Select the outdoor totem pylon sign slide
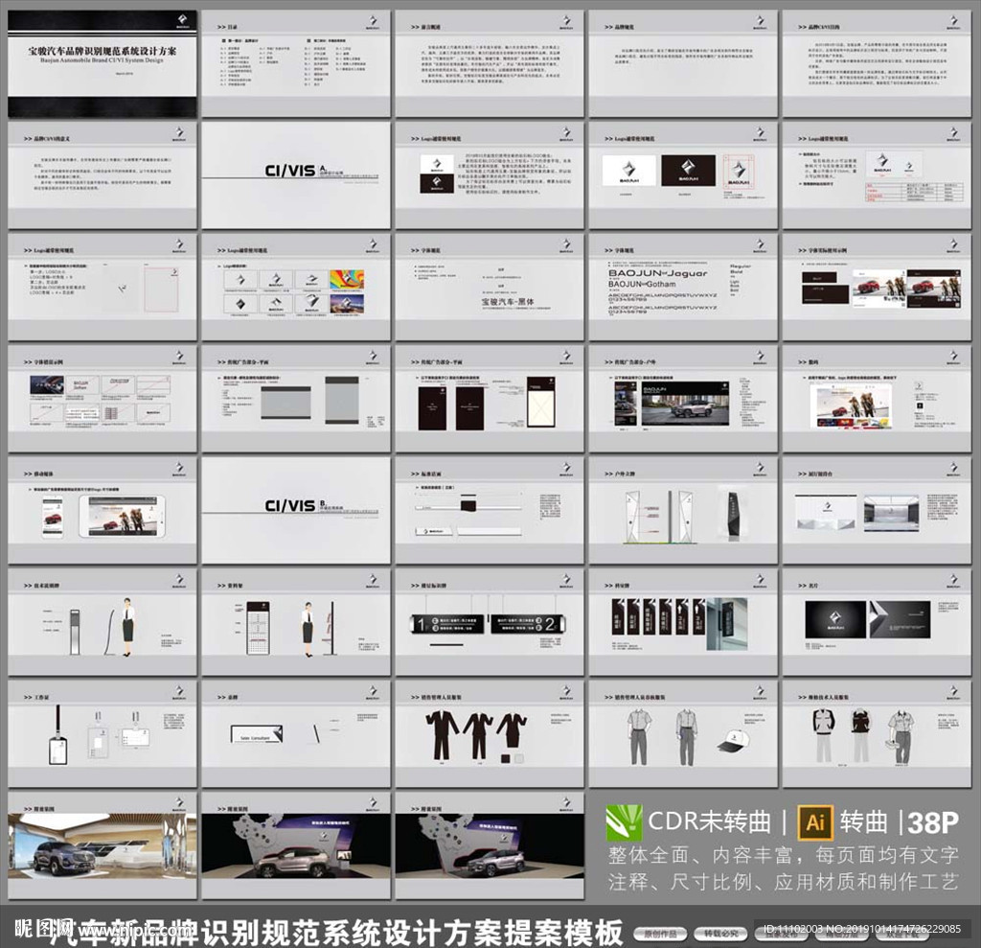This screenshot has width=981, height=948. click(682, 510)
